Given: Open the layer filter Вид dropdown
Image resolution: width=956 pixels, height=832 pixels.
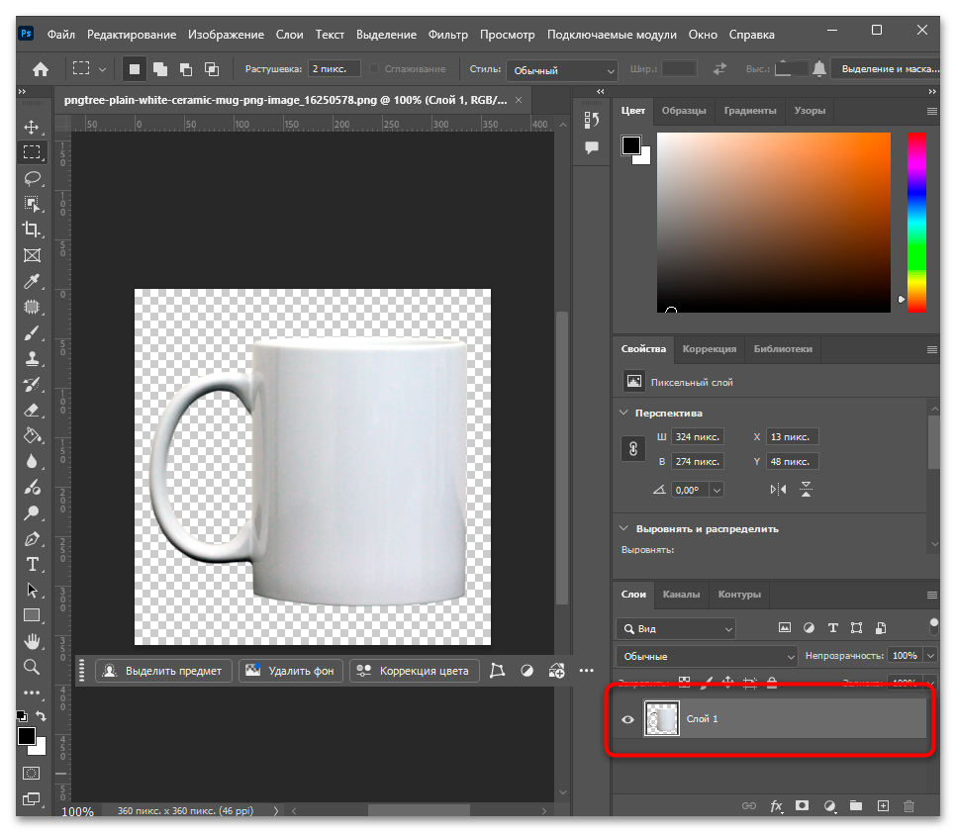Looking at the screenshot, I should pos(676,628).
